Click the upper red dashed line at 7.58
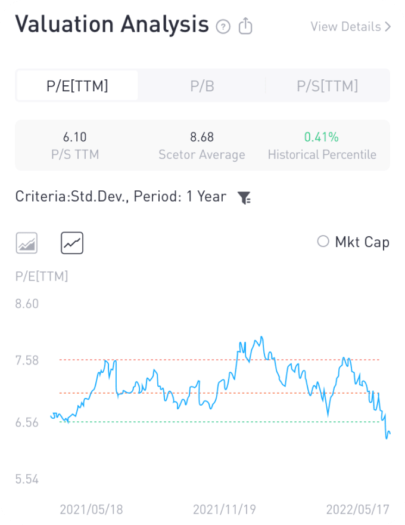 click(x=179, y=360)
